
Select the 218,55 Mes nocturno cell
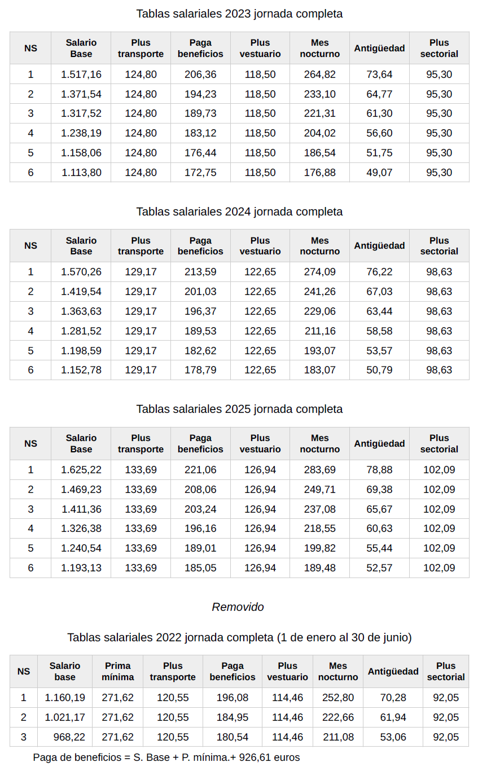320,528
